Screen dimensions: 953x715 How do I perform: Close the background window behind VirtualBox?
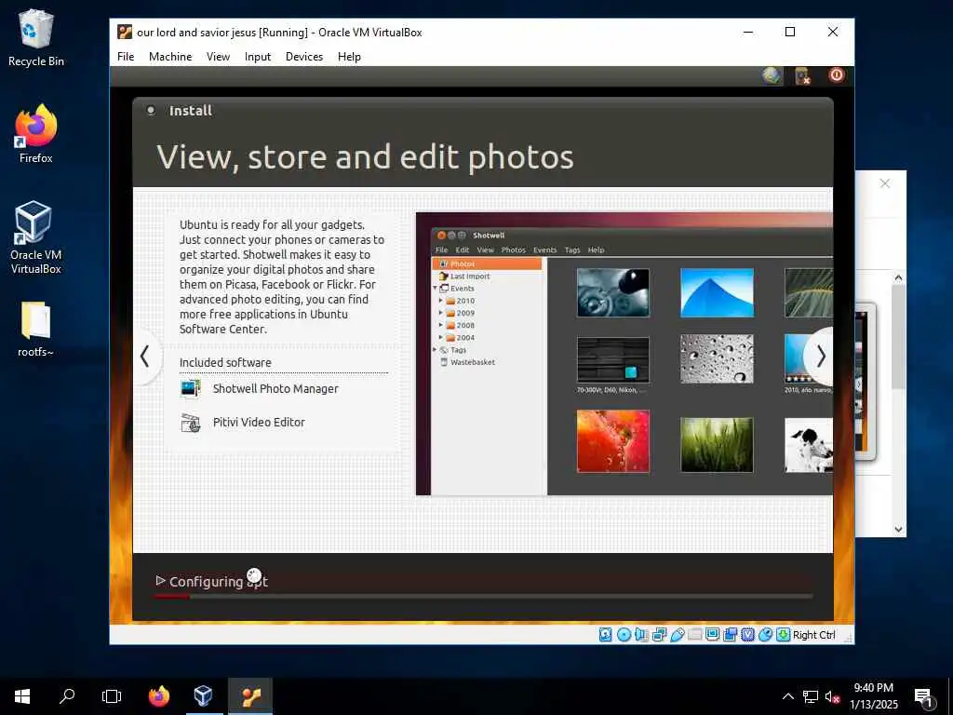885,183
